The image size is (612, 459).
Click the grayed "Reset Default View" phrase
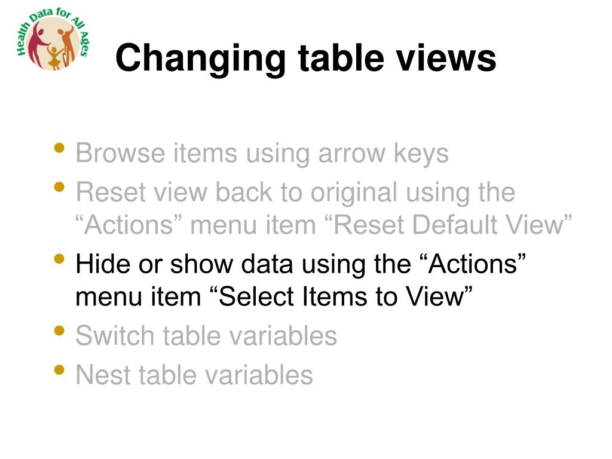point(448,225)
